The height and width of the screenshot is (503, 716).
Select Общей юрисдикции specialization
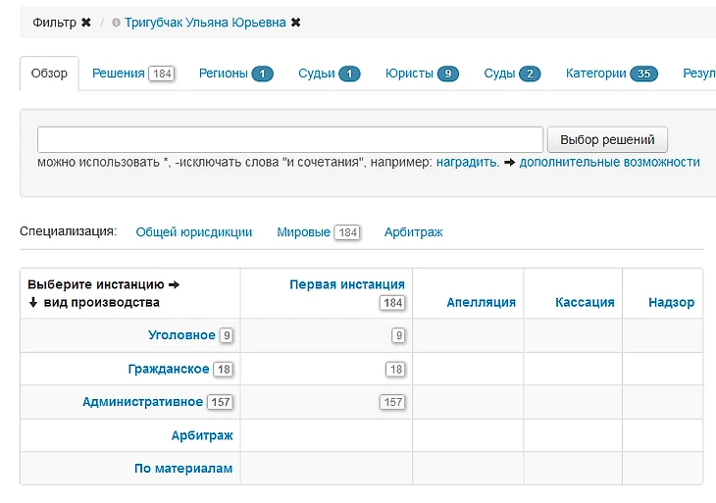[193, 232]
